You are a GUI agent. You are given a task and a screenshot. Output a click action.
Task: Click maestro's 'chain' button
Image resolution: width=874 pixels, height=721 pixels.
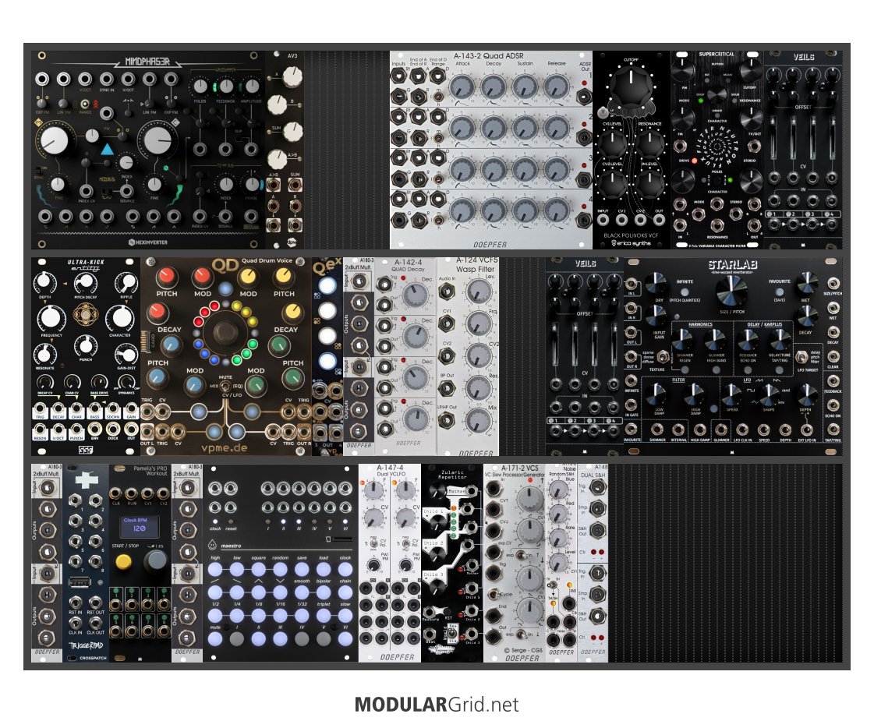tap(345, 592)
